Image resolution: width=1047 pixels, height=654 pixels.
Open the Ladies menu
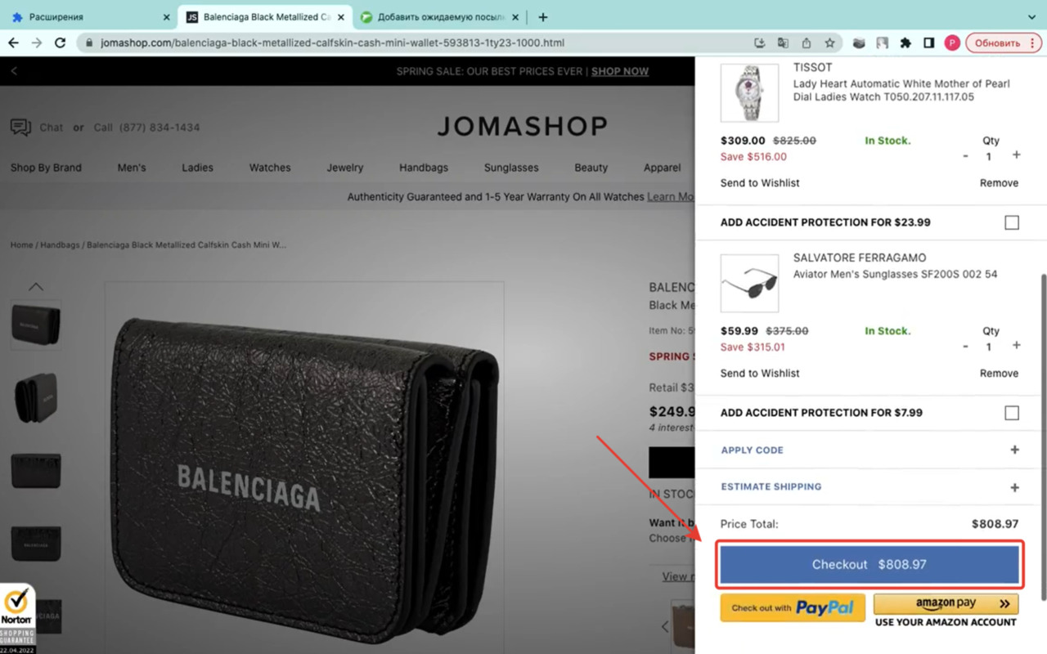pyautogui.click(x=197, y=168)
